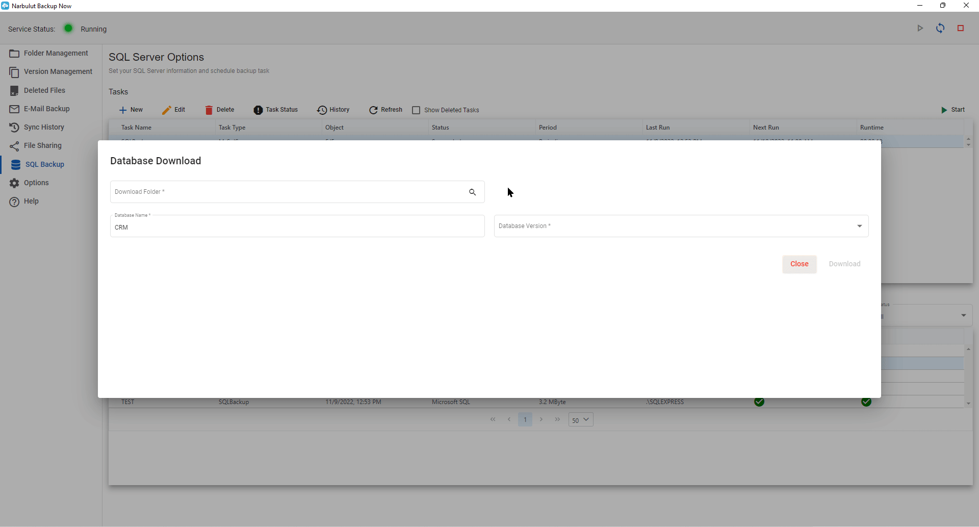Click the second green check in TEST row
This screenshot has width=979, height=527.
(866, 402)
